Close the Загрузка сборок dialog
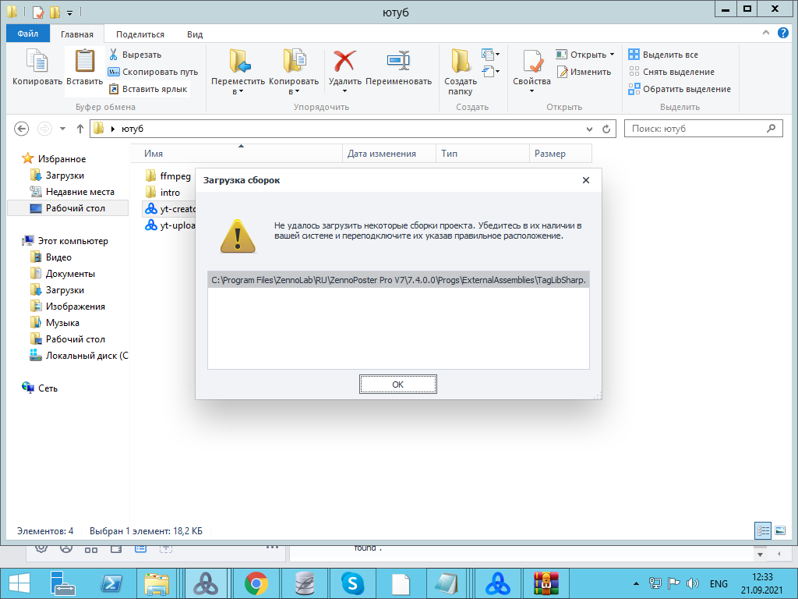The image size is (798, 599). [x=586, y=180]
